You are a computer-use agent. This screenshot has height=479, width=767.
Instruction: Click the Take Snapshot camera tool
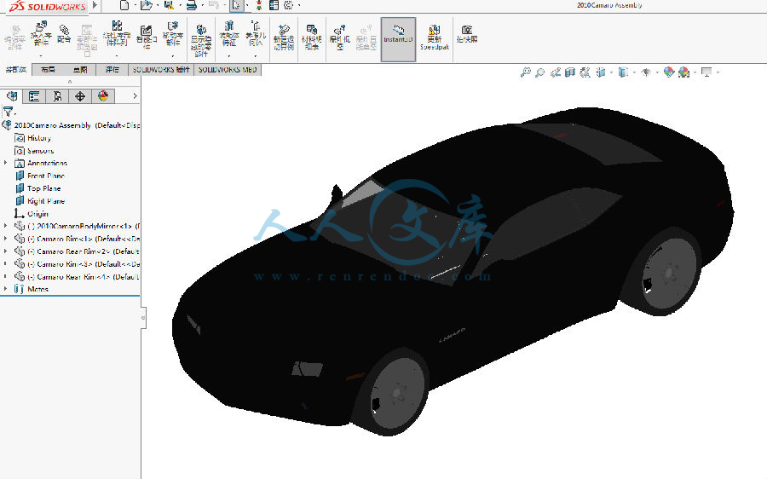[x=467, y=34]
